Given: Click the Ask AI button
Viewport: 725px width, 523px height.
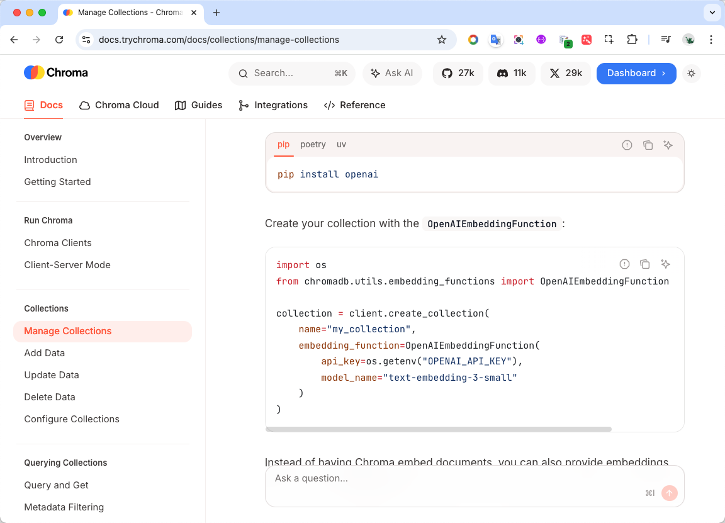Looking at the screenshot, I should (392, 73).
